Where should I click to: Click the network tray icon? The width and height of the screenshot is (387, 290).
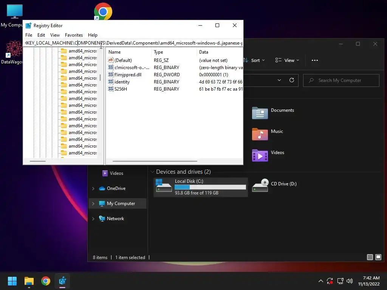pos(340,281)
